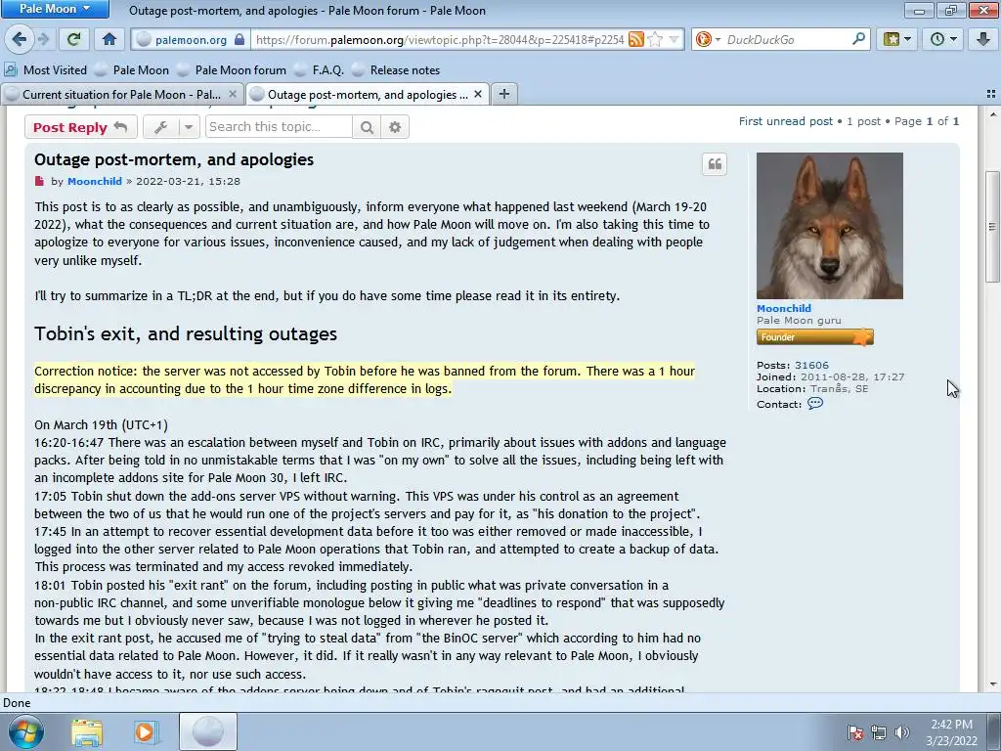
Task: Open Windows Explorer from the taskbar
Action: (x=87, y=731)
